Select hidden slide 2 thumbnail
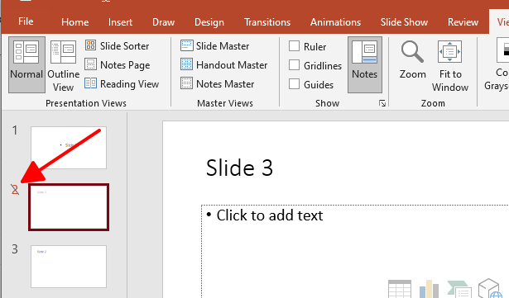 (x=69, y=207)
